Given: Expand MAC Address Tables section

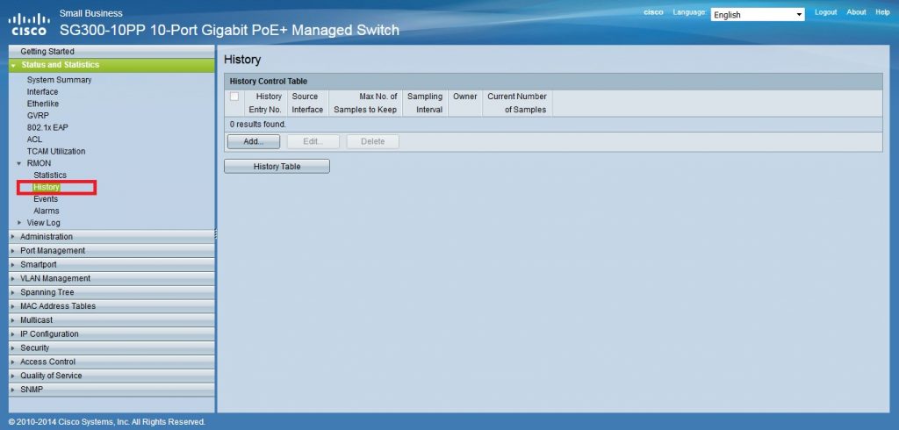Looking at the screenshot, I should [x=111, y=306].
